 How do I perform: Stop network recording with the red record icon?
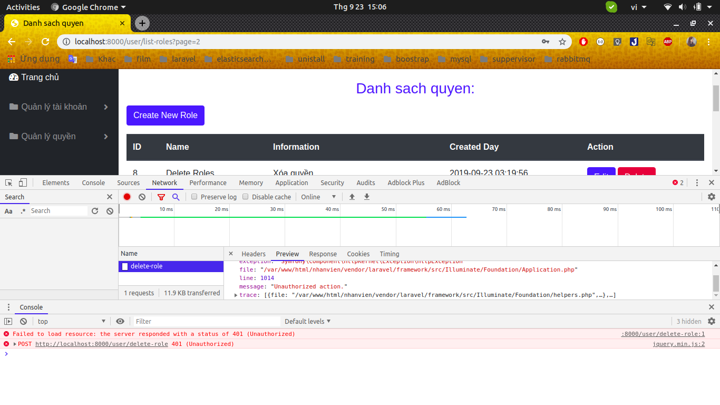pos(127,197)
